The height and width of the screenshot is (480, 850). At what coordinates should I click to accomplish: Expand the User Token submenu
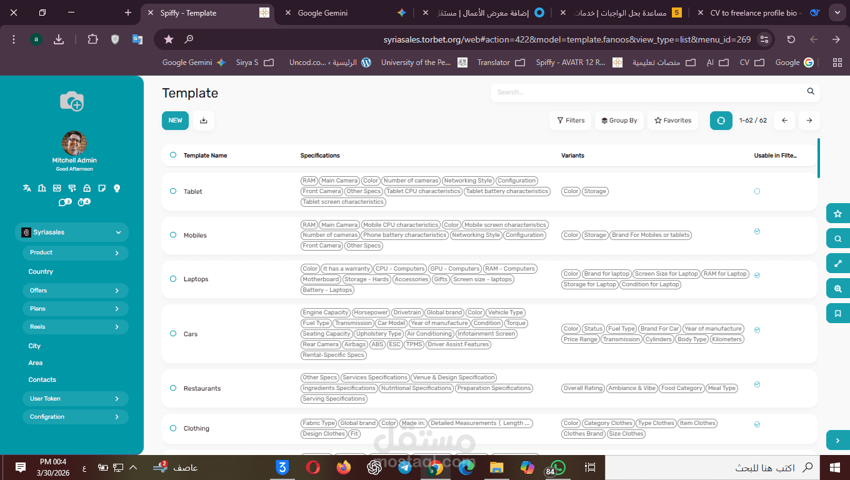pyautogui.click(x=76, y=399)
